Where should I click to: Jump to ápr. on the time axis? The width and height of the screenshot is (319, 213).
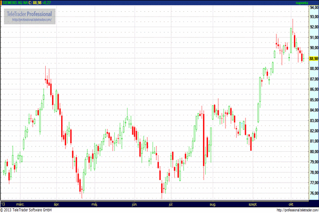pos(57,204)
